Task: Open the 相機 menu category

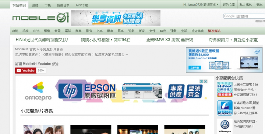Action: click(47, 31)
